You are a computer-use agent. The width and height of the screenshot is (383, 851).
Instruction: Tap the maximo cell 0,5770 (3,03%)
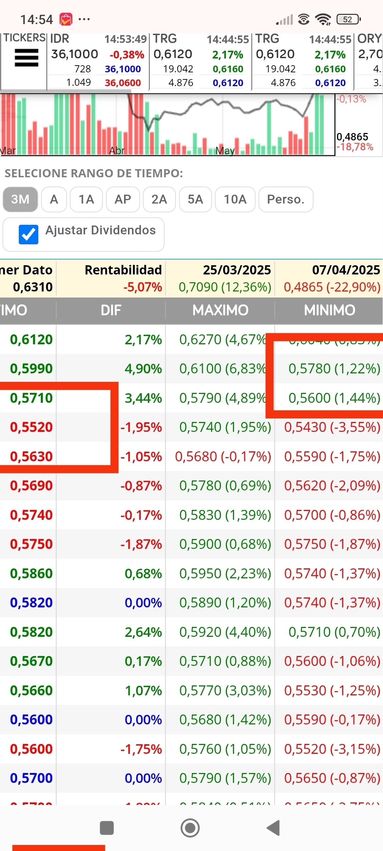(225, 690)
